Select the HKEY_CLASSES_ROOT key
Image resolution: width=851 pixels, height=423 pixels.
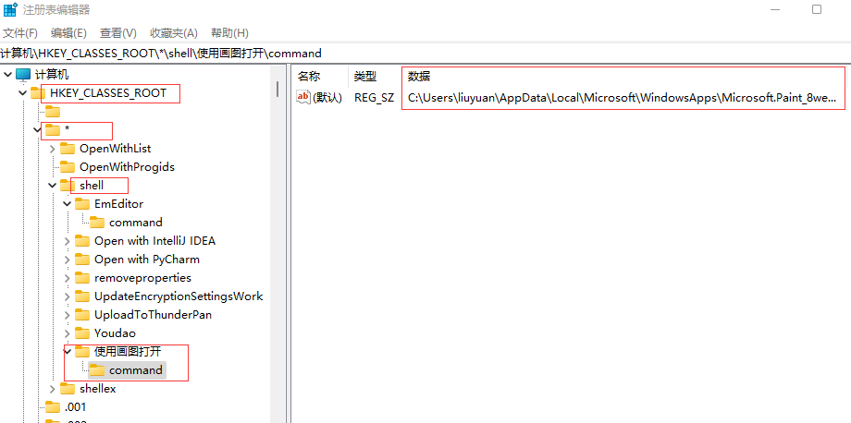108,93
